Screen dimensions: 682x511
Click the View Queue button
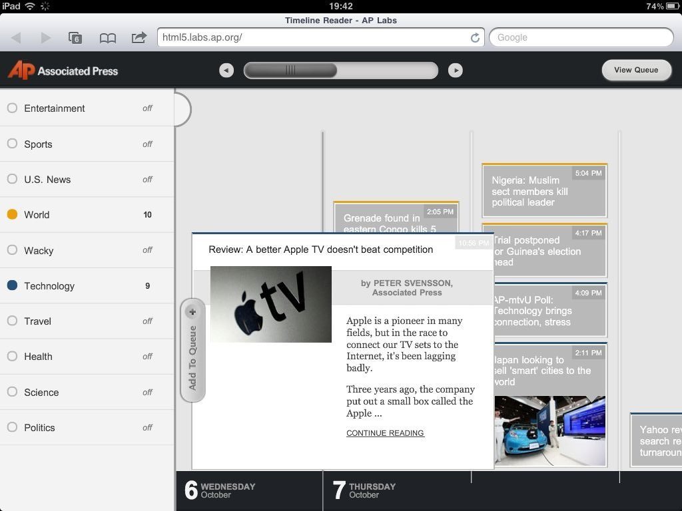point(636,70)
